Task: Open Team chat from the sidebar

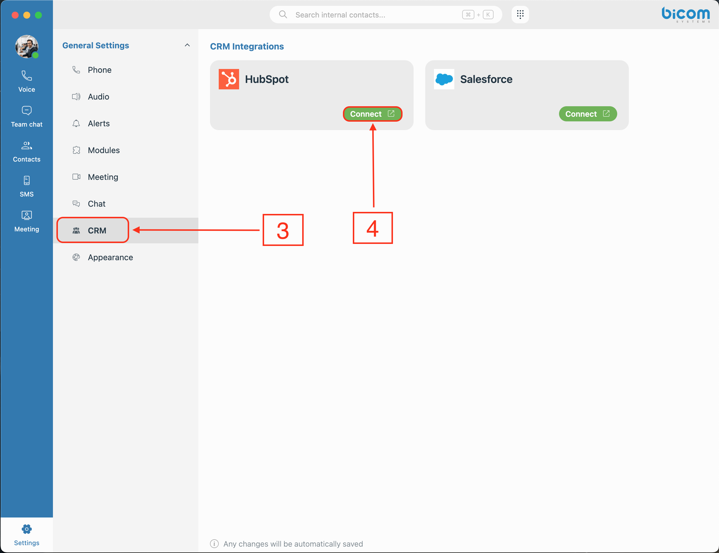Action: pos(27,116)
